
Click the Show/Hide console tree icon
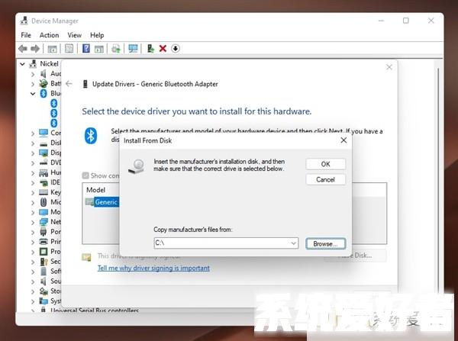coord(53,49)
